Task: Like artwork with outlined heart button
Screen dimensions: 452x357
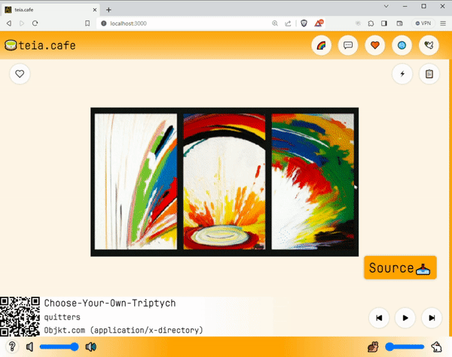Action: coord(20,74)
